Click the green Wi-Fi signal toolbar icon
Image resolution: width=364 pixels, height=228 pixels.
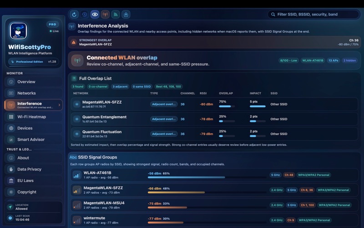click(116, 15)
